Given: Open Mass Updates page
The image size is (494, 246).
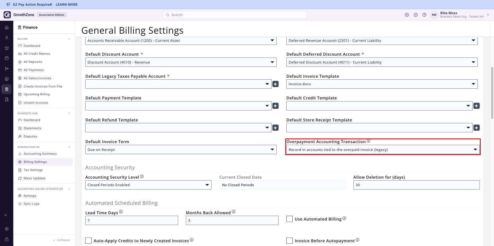Looking at the screenshot, I should pyautogui.click(x=35, y=178).
